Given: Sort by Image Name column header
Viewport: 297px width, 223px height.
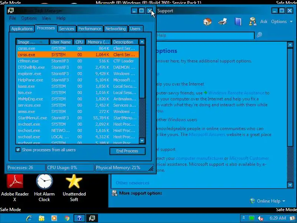Looking at the screenshot, I should 32,42.
